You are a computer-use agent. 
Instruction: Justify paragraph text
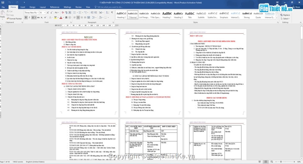point(85,18)
